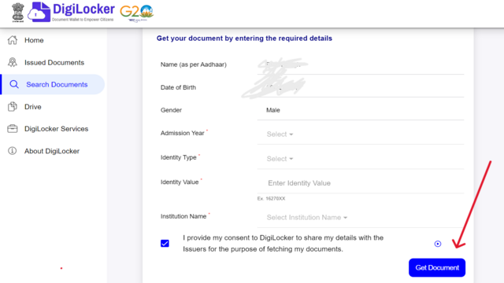Click the G20 logo in header
This screenshot has height=283, width=504.
click(136, 13)
